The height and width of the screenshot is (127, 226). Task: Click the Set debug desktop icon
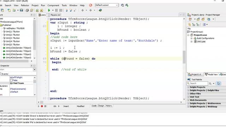(127, 5)
